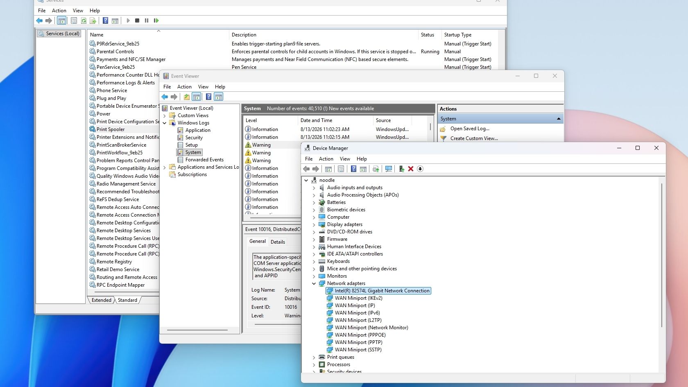Switch to Extended tab in Services
The width and height of the screenshot is (688, 387).
click(102, 300)
